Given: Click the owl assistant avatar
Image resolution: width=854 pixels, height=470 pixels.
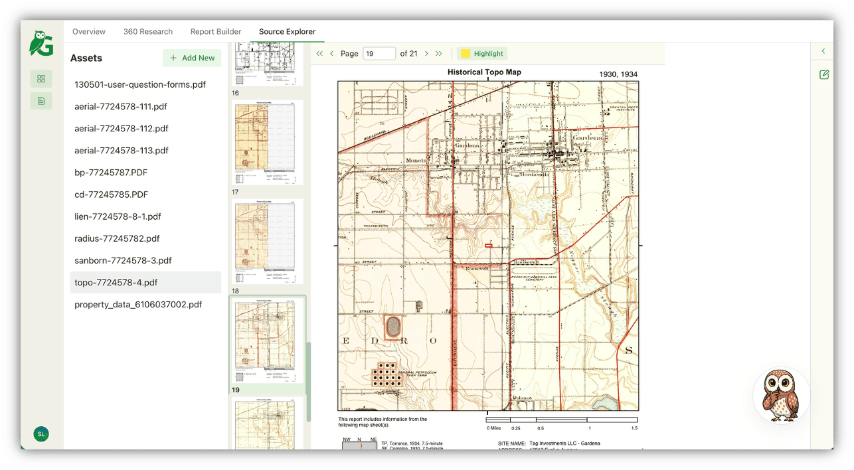Looking at the screenshot, I should (781, 396).
